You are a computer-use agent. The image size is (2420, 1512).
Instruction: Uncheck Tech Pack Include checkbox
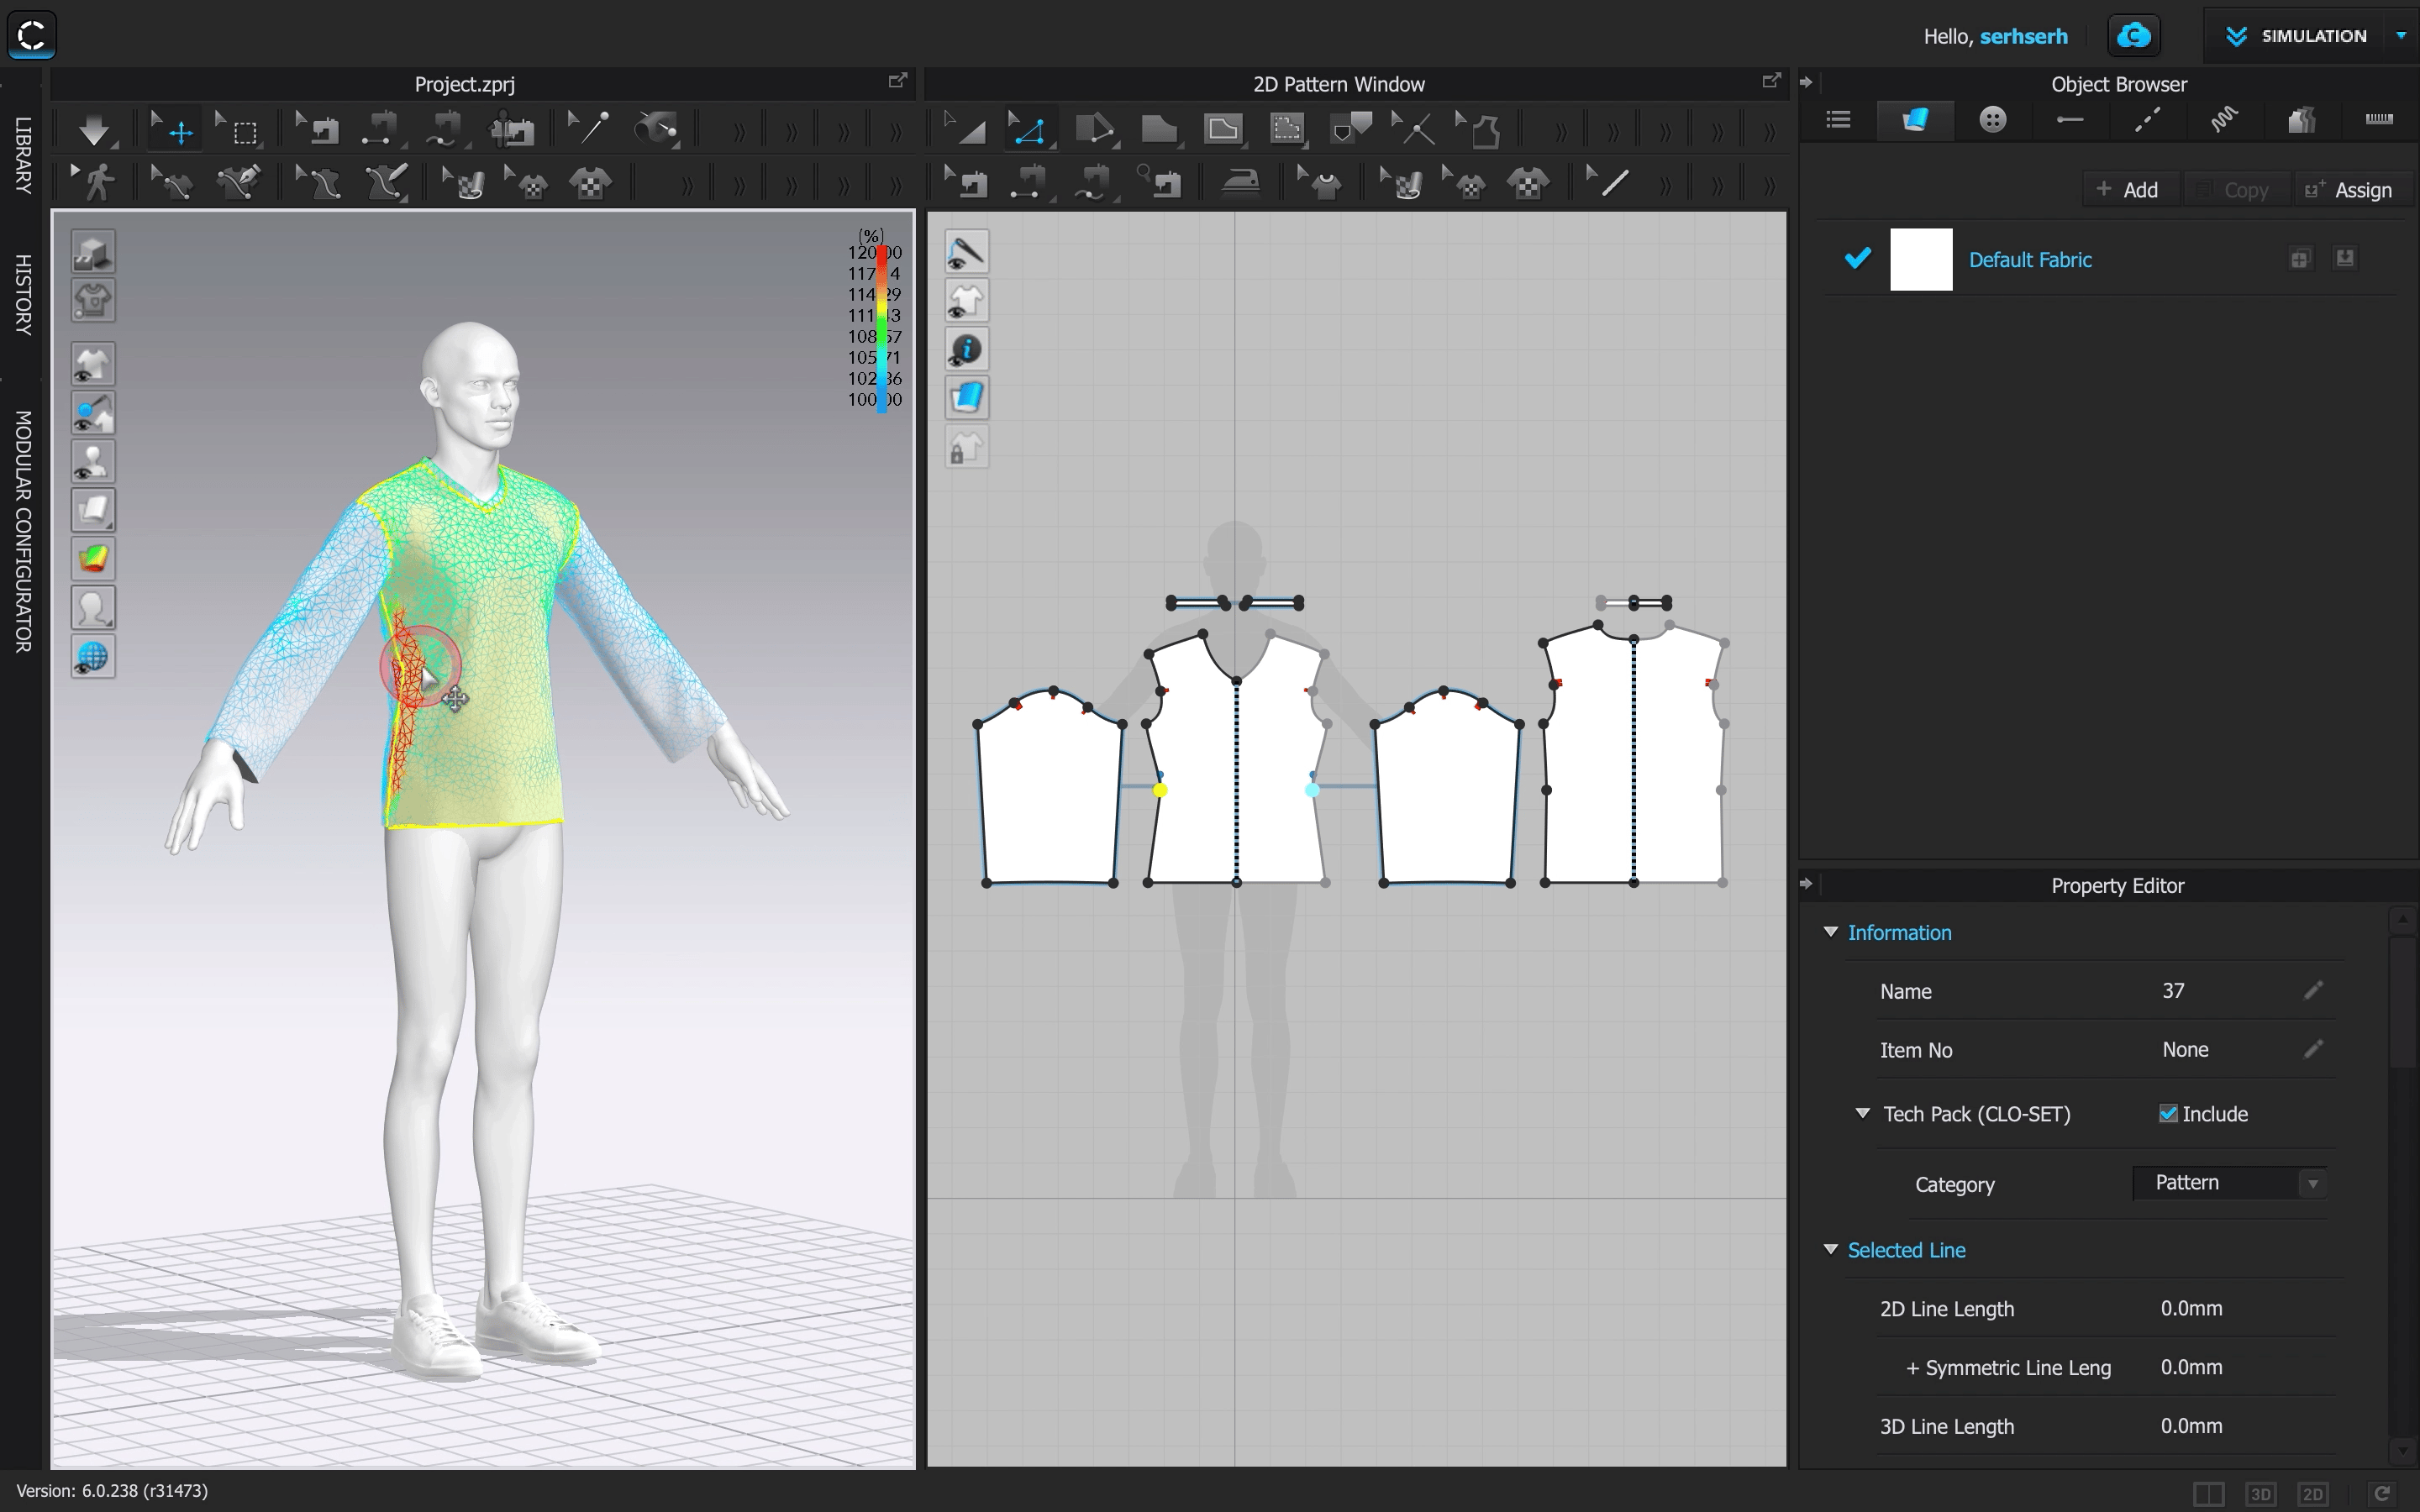pos(2168,1114)
